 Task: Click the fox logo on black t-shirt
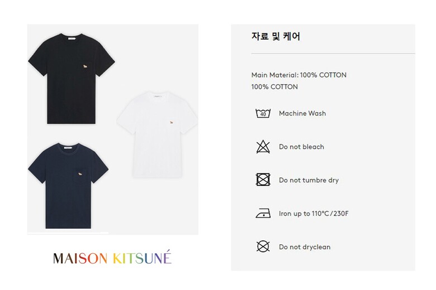pos(86,66)
